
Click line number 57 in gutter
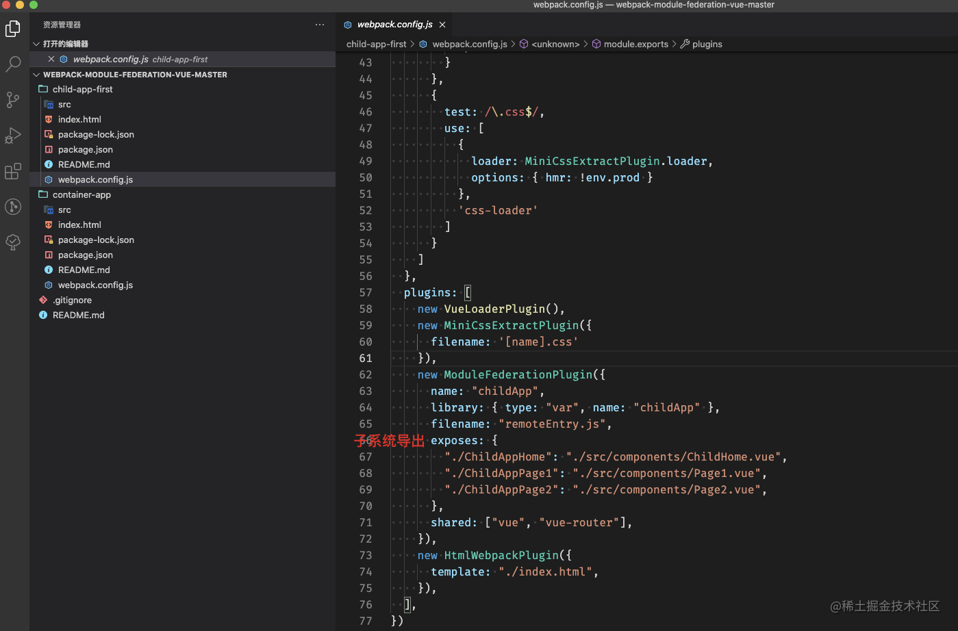(x=366, y=292)
